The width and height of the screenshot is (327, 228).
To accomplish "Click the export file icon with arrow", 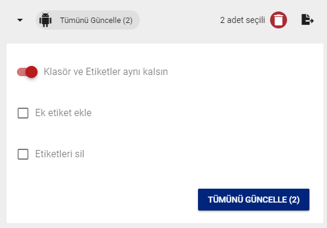I will 308,19.
